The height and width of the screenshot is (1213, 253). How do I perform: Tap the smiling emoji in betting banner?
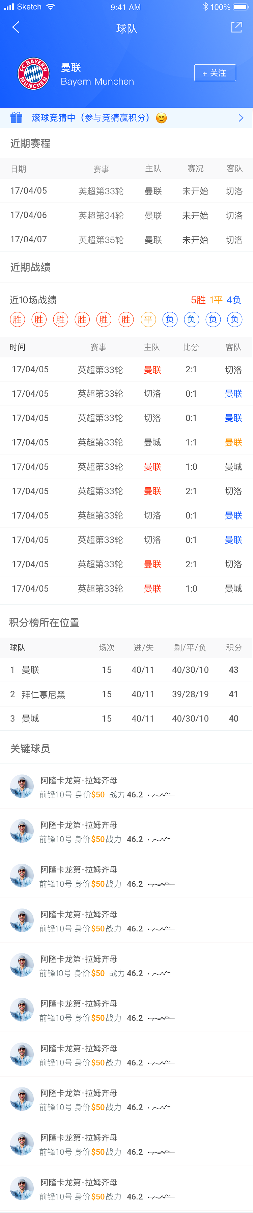(x=161, y=118)
